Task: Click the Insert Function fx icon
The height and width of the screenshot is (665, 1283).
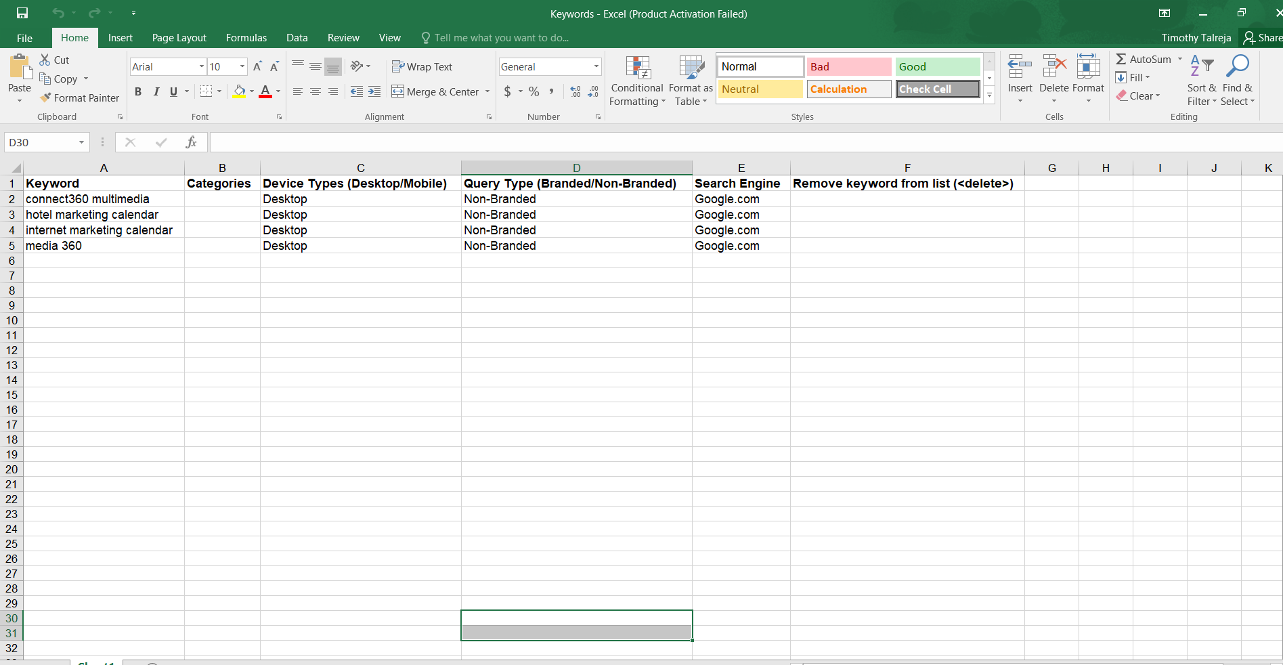Action: (191, 142)
